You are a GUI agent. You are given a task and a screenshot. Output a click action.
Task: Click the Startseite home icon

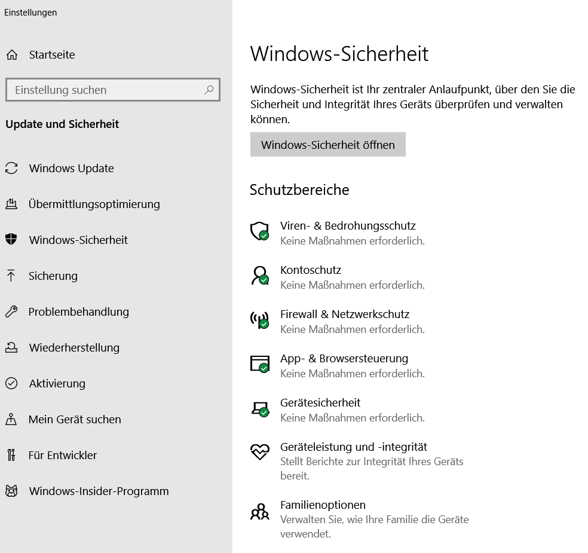click(x=11, y=55)
